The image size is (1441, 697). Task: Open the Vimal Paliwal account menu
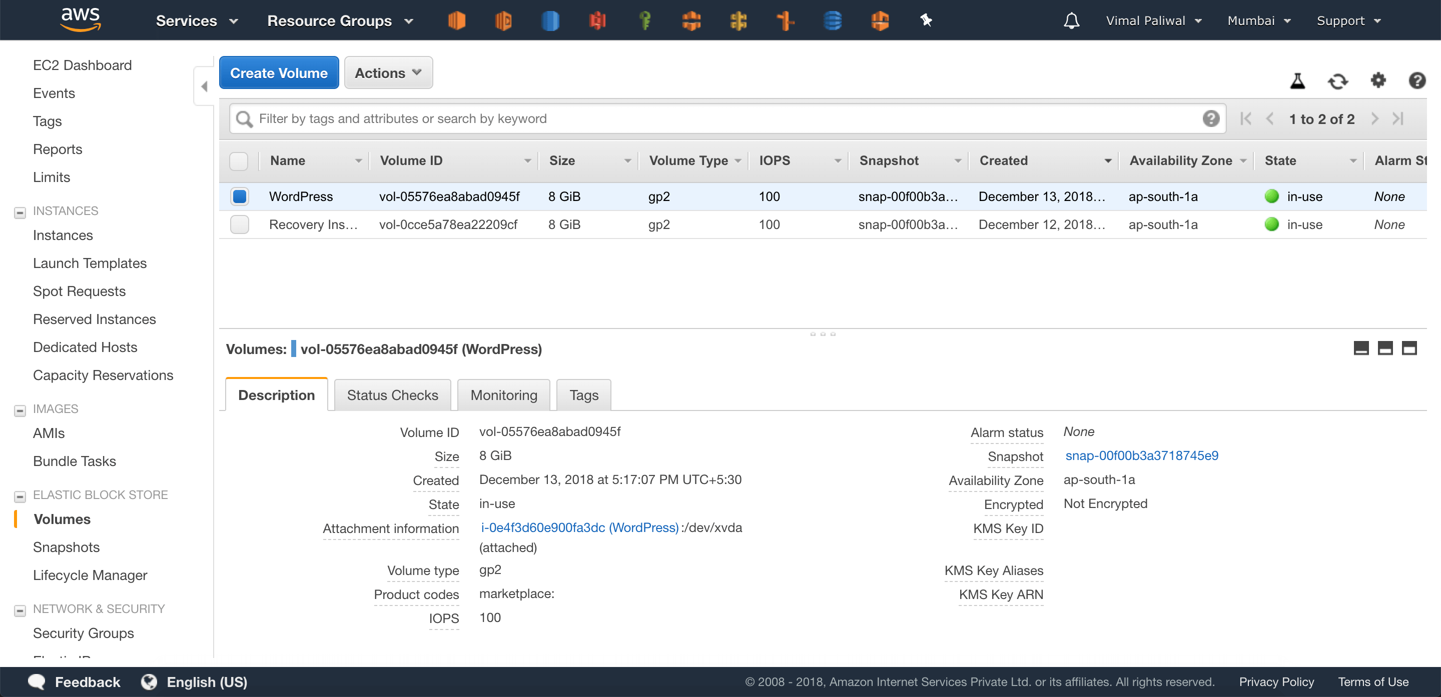[x=1153, y=20]
